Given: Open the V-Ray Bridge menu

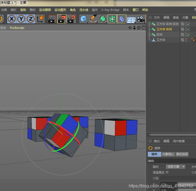Looking at the screenshot, I should click(x=110, y=10).
